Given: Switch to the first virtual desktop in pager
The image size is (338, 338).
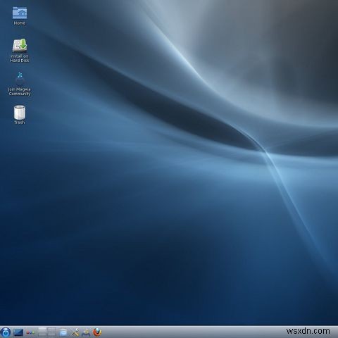Looking at the screenshot, I should [42, 330].
